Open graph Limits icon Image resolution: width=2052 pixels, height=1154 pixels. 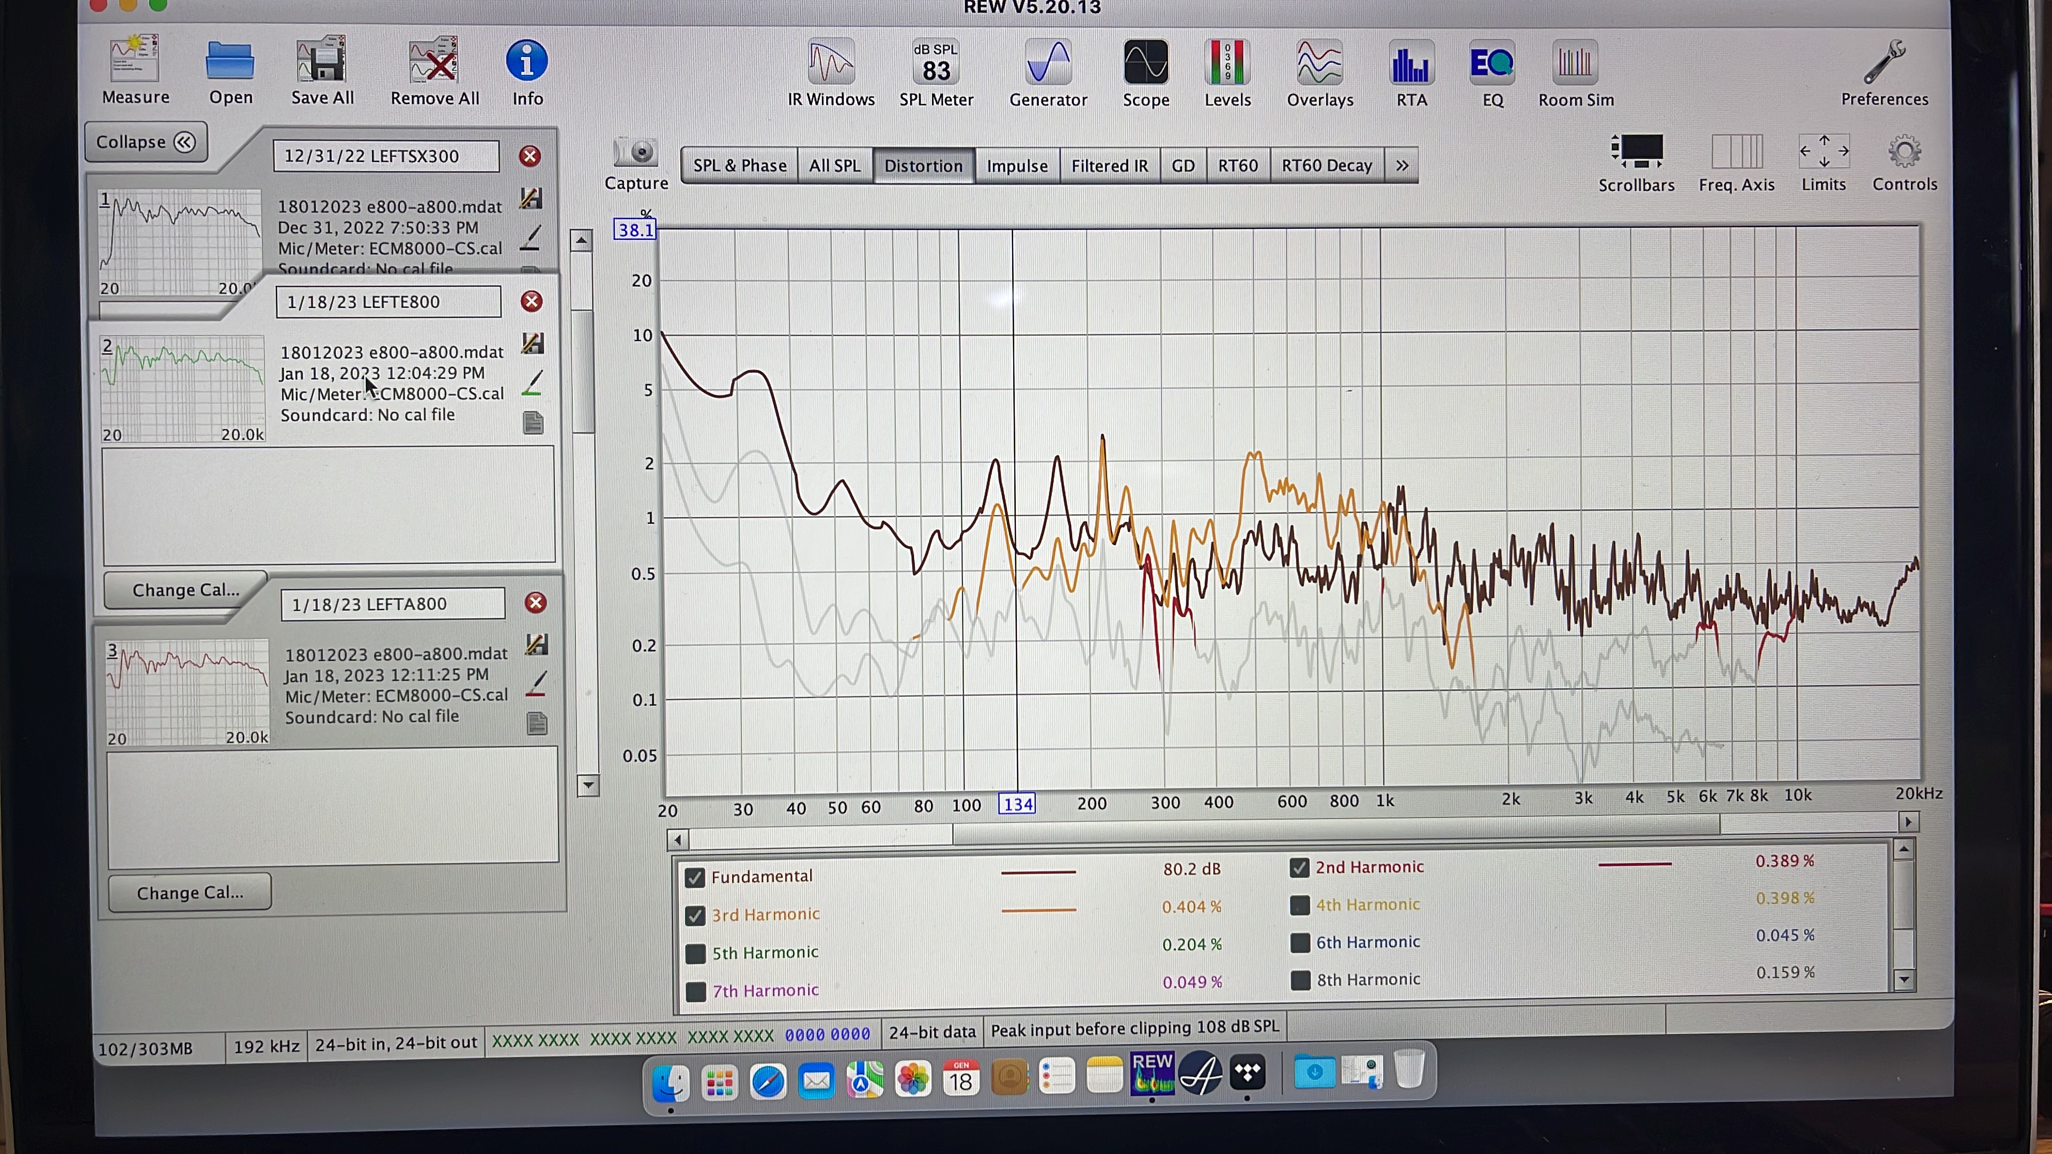pos(1823,151)
